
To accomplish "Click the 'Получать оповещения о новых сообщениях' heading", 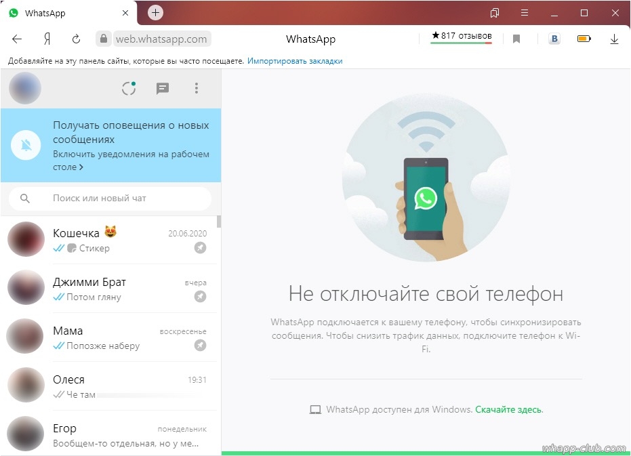I will click(131, 132).
